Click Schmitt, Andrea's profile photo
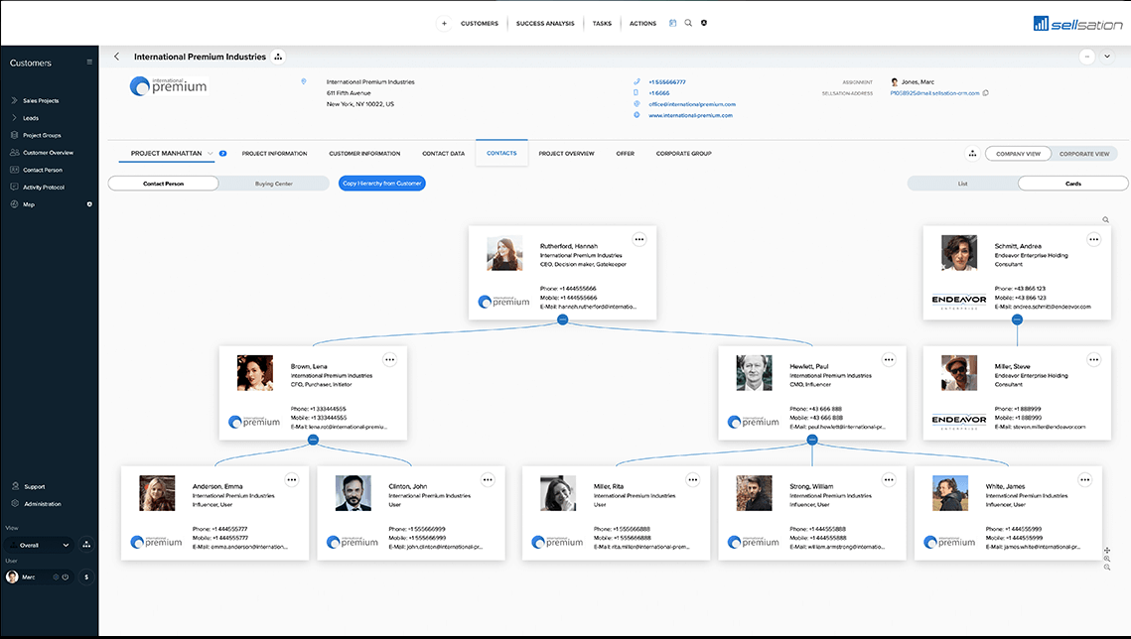Screen dimensions: 1131x639 click(960, 252)
